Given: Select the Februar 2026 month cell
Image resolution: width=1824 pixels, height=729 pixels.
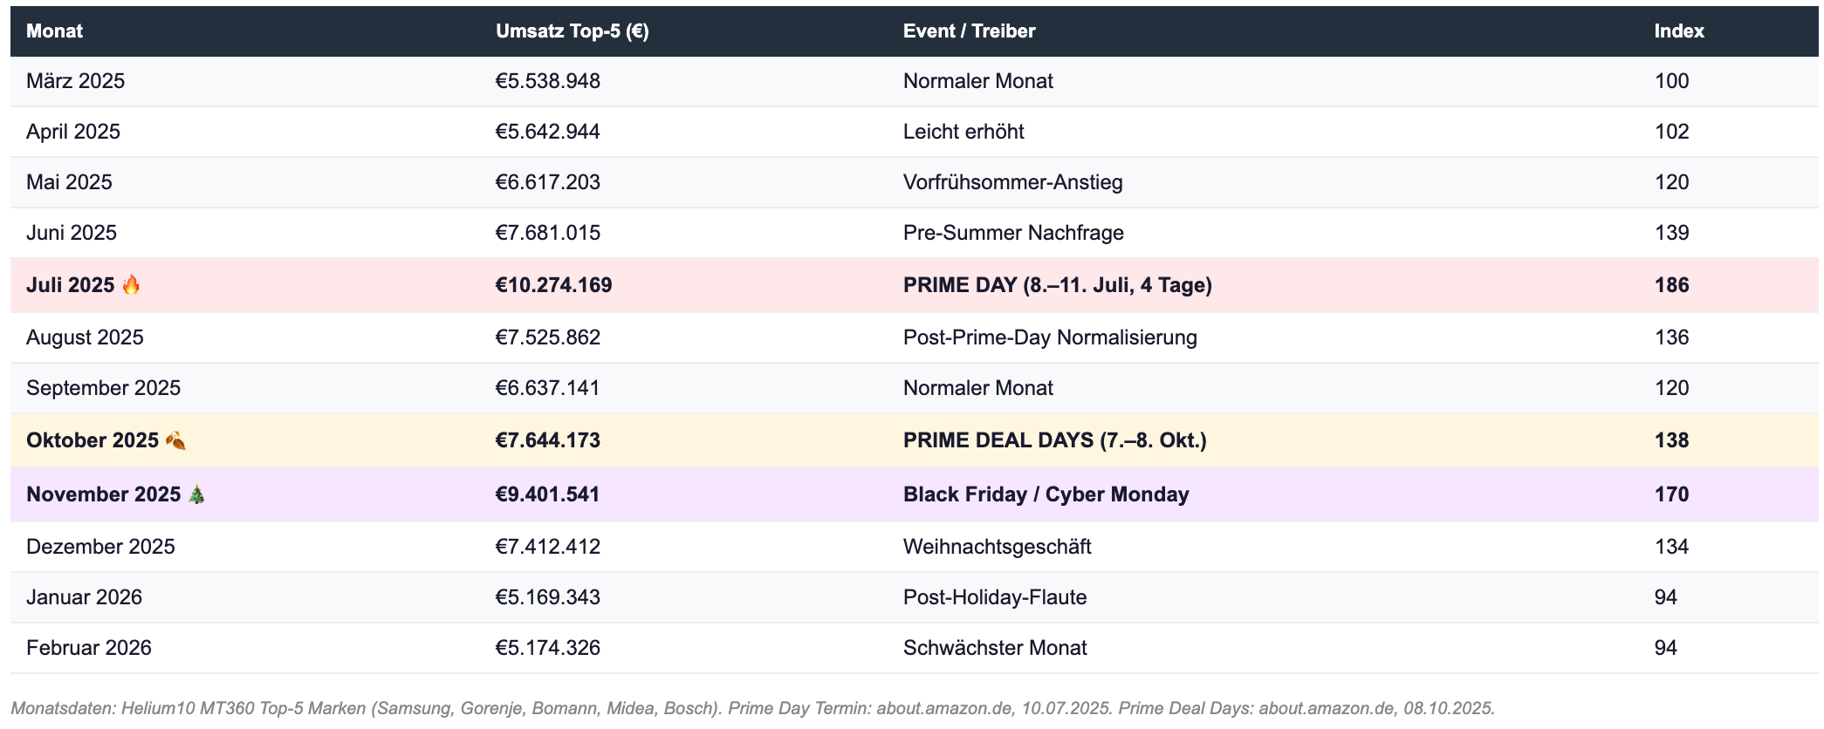Looking at the screenshot, I should 88,648.
